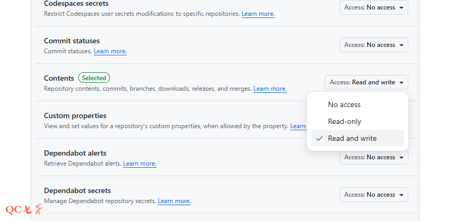Visit Learn more for Dependabot alerts
This screenshot has height=221, width=466.
(x=140, y=164)
